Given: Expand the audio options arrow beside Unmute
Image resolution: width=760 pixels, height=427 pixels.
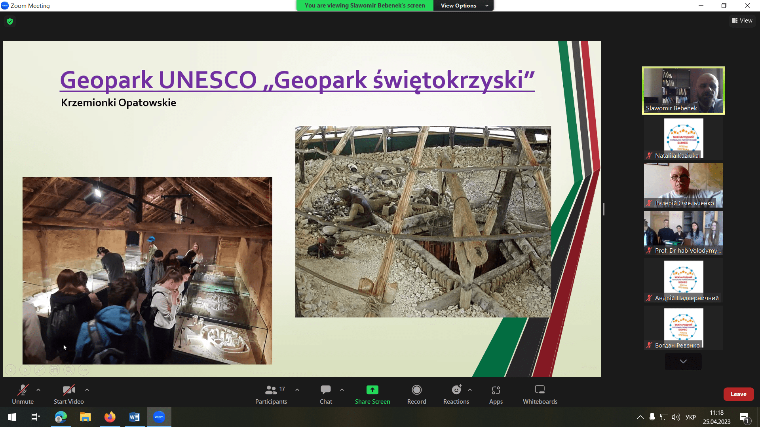Looking at the screenshot, I should 38,390.
